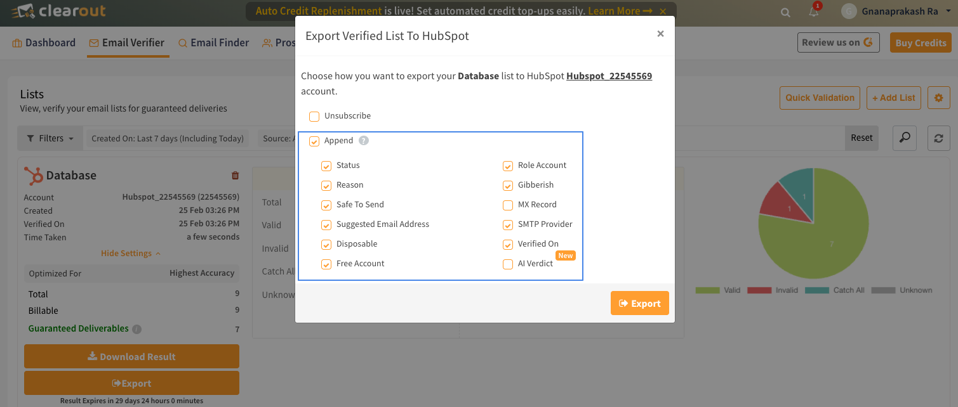This screenshot has height=407, width=958.
Task: Click the Export button in the modal
Action: coord(639,303)
